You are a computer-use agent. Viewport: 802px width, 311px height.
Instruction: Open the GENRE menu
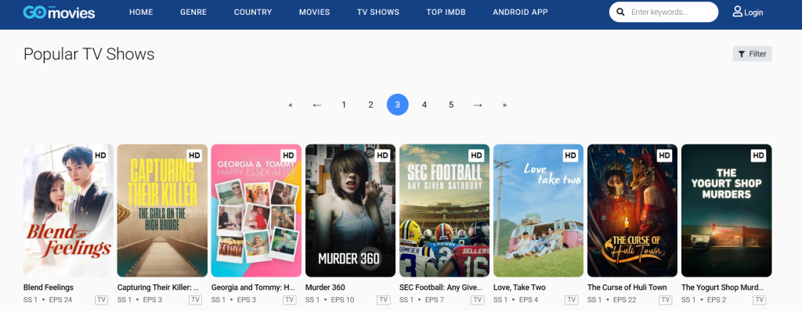point(193,13)
